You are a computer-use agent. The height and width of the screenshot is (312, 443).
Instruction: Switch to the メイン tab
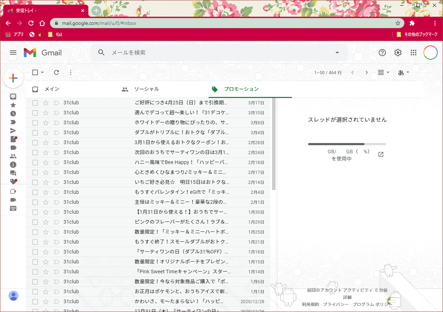click(52, 89)
